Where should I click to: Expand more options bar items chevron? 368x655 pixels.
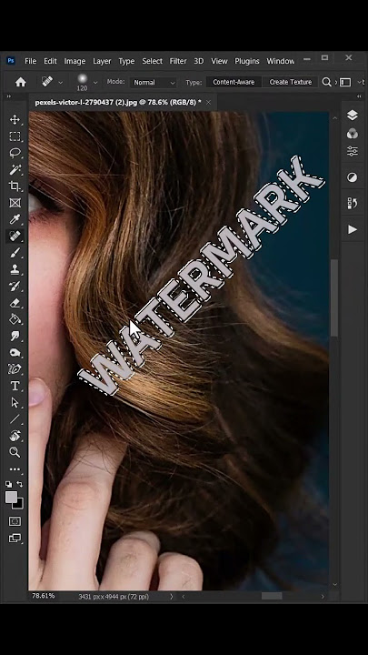coord(336,82)
